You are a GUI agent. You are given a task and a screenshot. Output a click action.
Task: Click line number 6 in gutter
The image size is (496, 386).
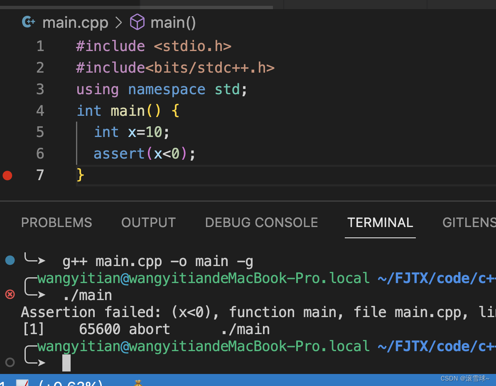40,153
